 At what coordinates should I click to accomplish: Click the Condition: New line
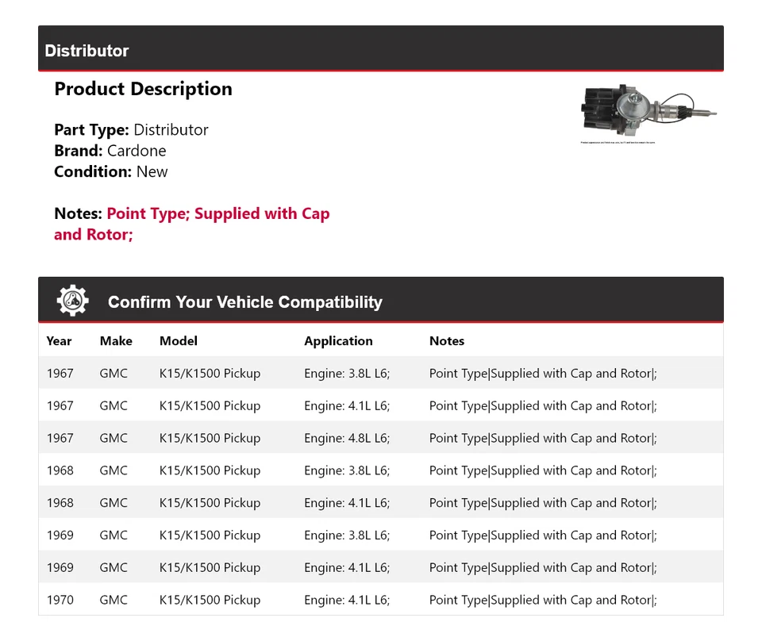(x=111, y=171)
